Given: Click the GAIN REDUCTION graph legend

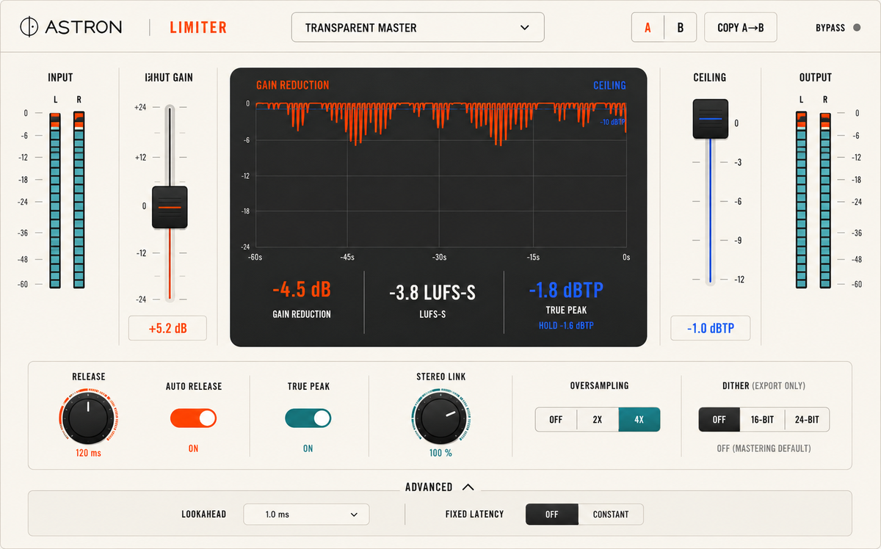Looking at the screenshot, I should click(x=292, y=85).
